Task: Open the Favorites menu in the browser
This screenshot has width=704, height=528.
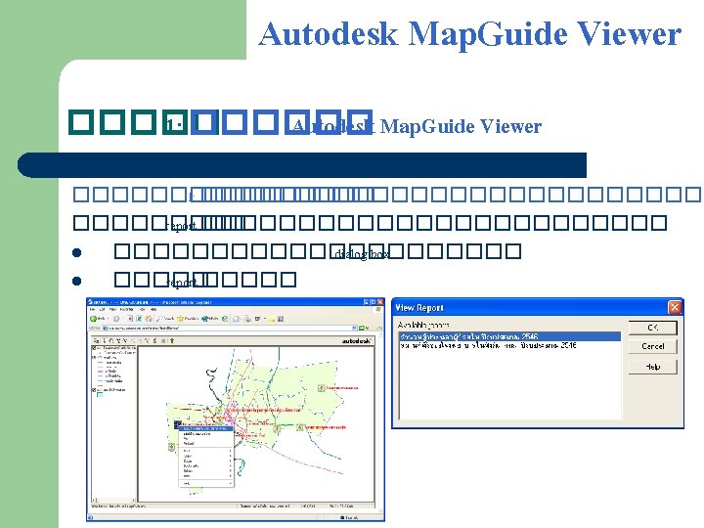Action: point(127,310)
